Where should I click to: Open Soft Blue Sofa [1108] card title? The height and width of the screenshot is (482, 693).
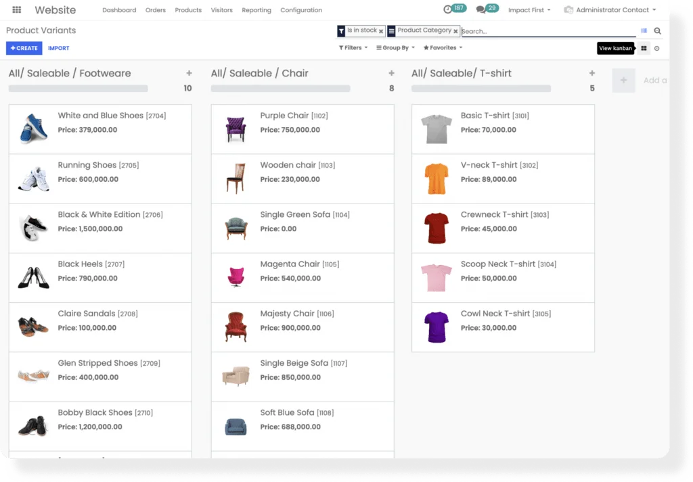297,412
